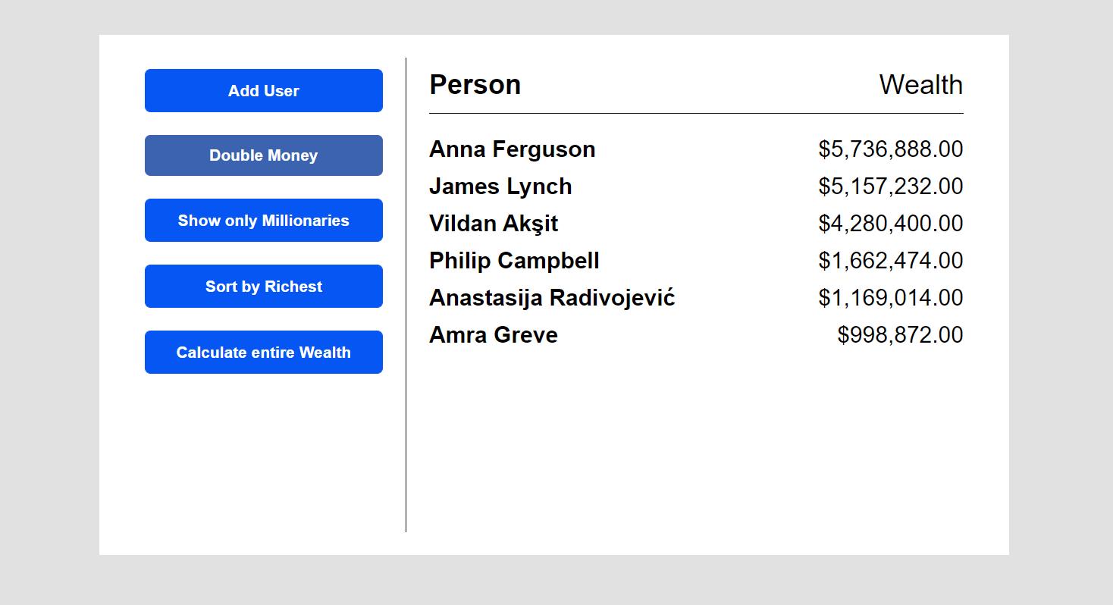Select James Lynch's wealth $5,157,232.00
1113x605 pixels.
pos(890,187)
